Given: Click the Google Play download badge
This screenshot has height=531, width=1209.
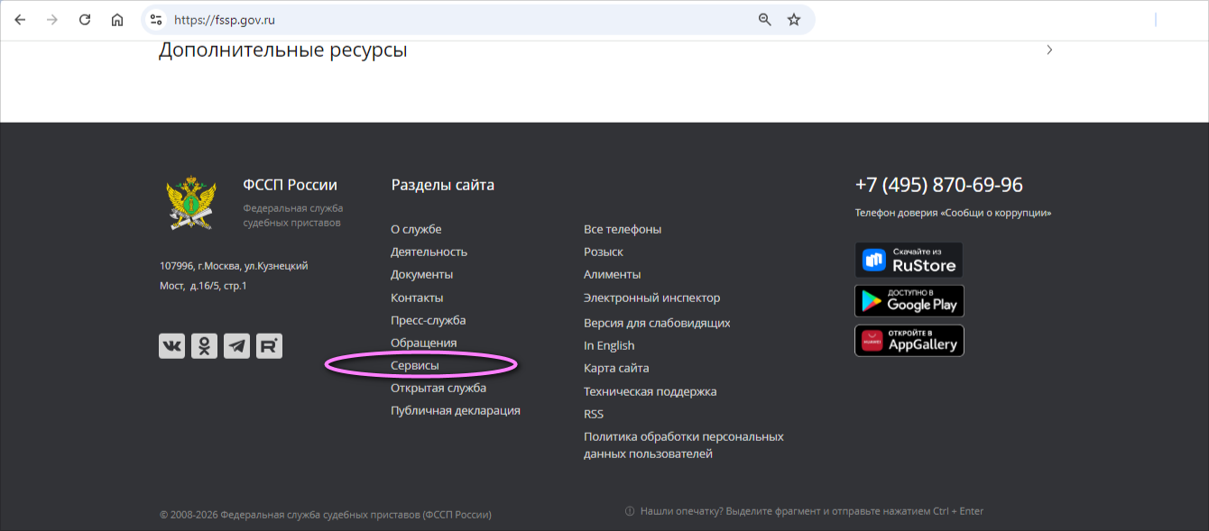Looking at the screenshot, I should 909,301.
